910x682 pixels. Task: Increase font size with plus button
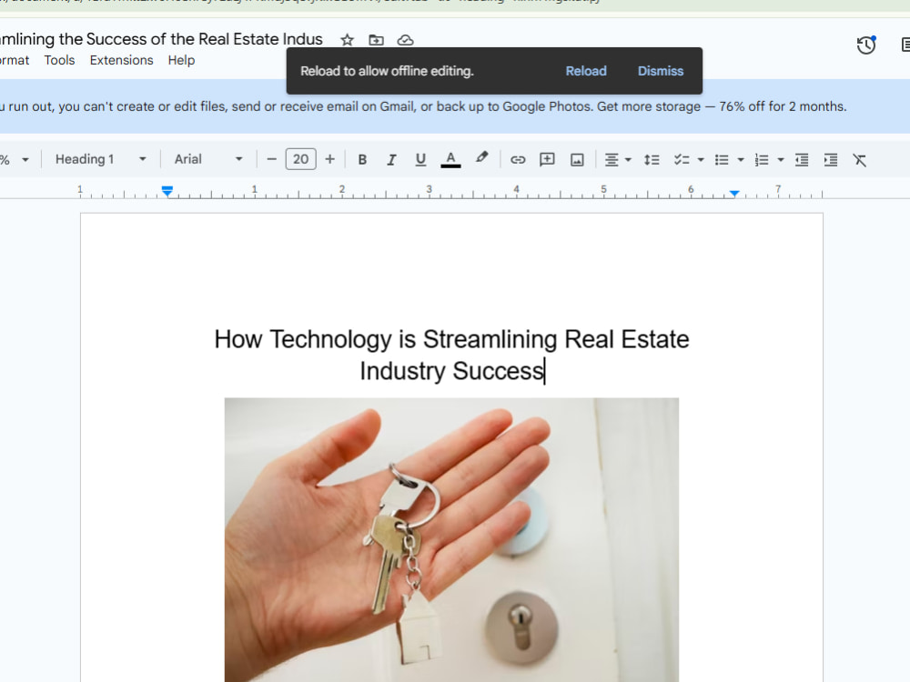pyautogui.click(x=329, y=159)
